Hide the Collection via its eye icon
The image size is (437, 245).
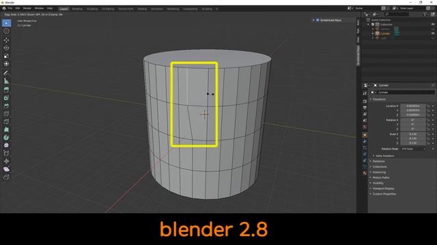point(433,24)
